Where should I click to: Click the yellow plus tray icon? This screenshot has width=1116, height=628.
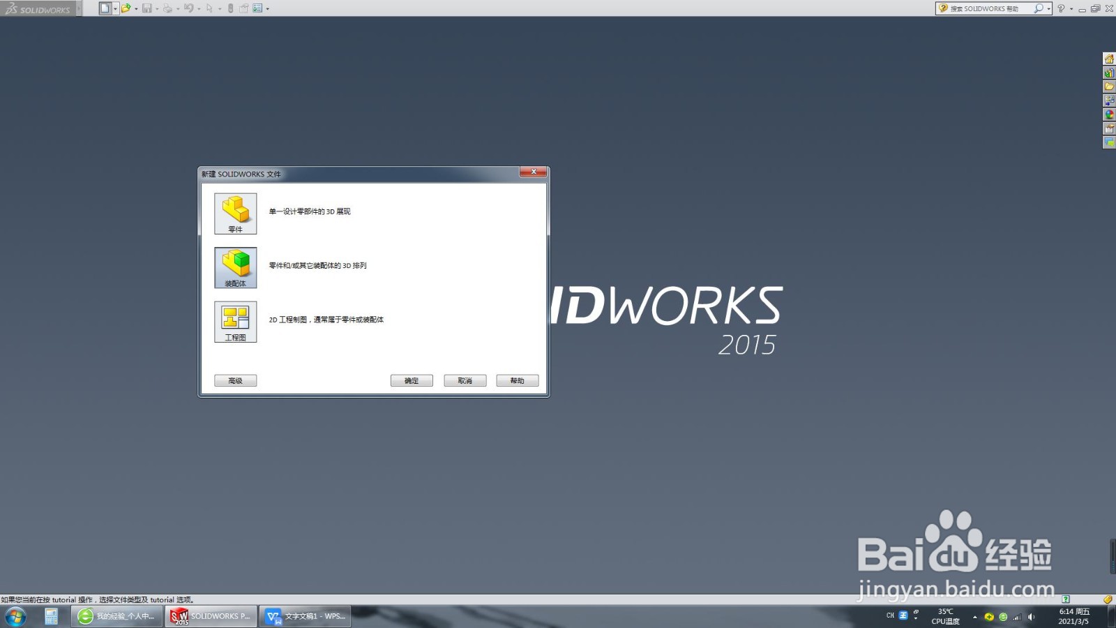pos(989,617)
